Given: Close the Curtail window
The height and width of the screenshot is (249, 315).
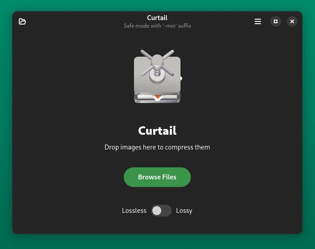Looking at the screenshot, I should tap(292, 21).
